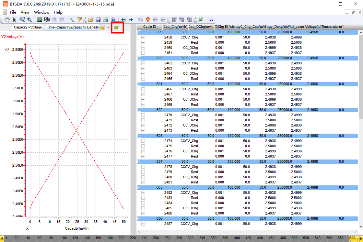The image size is (363, 242).
Task: Go back with the left blue arrow
Action: point(123,20)
